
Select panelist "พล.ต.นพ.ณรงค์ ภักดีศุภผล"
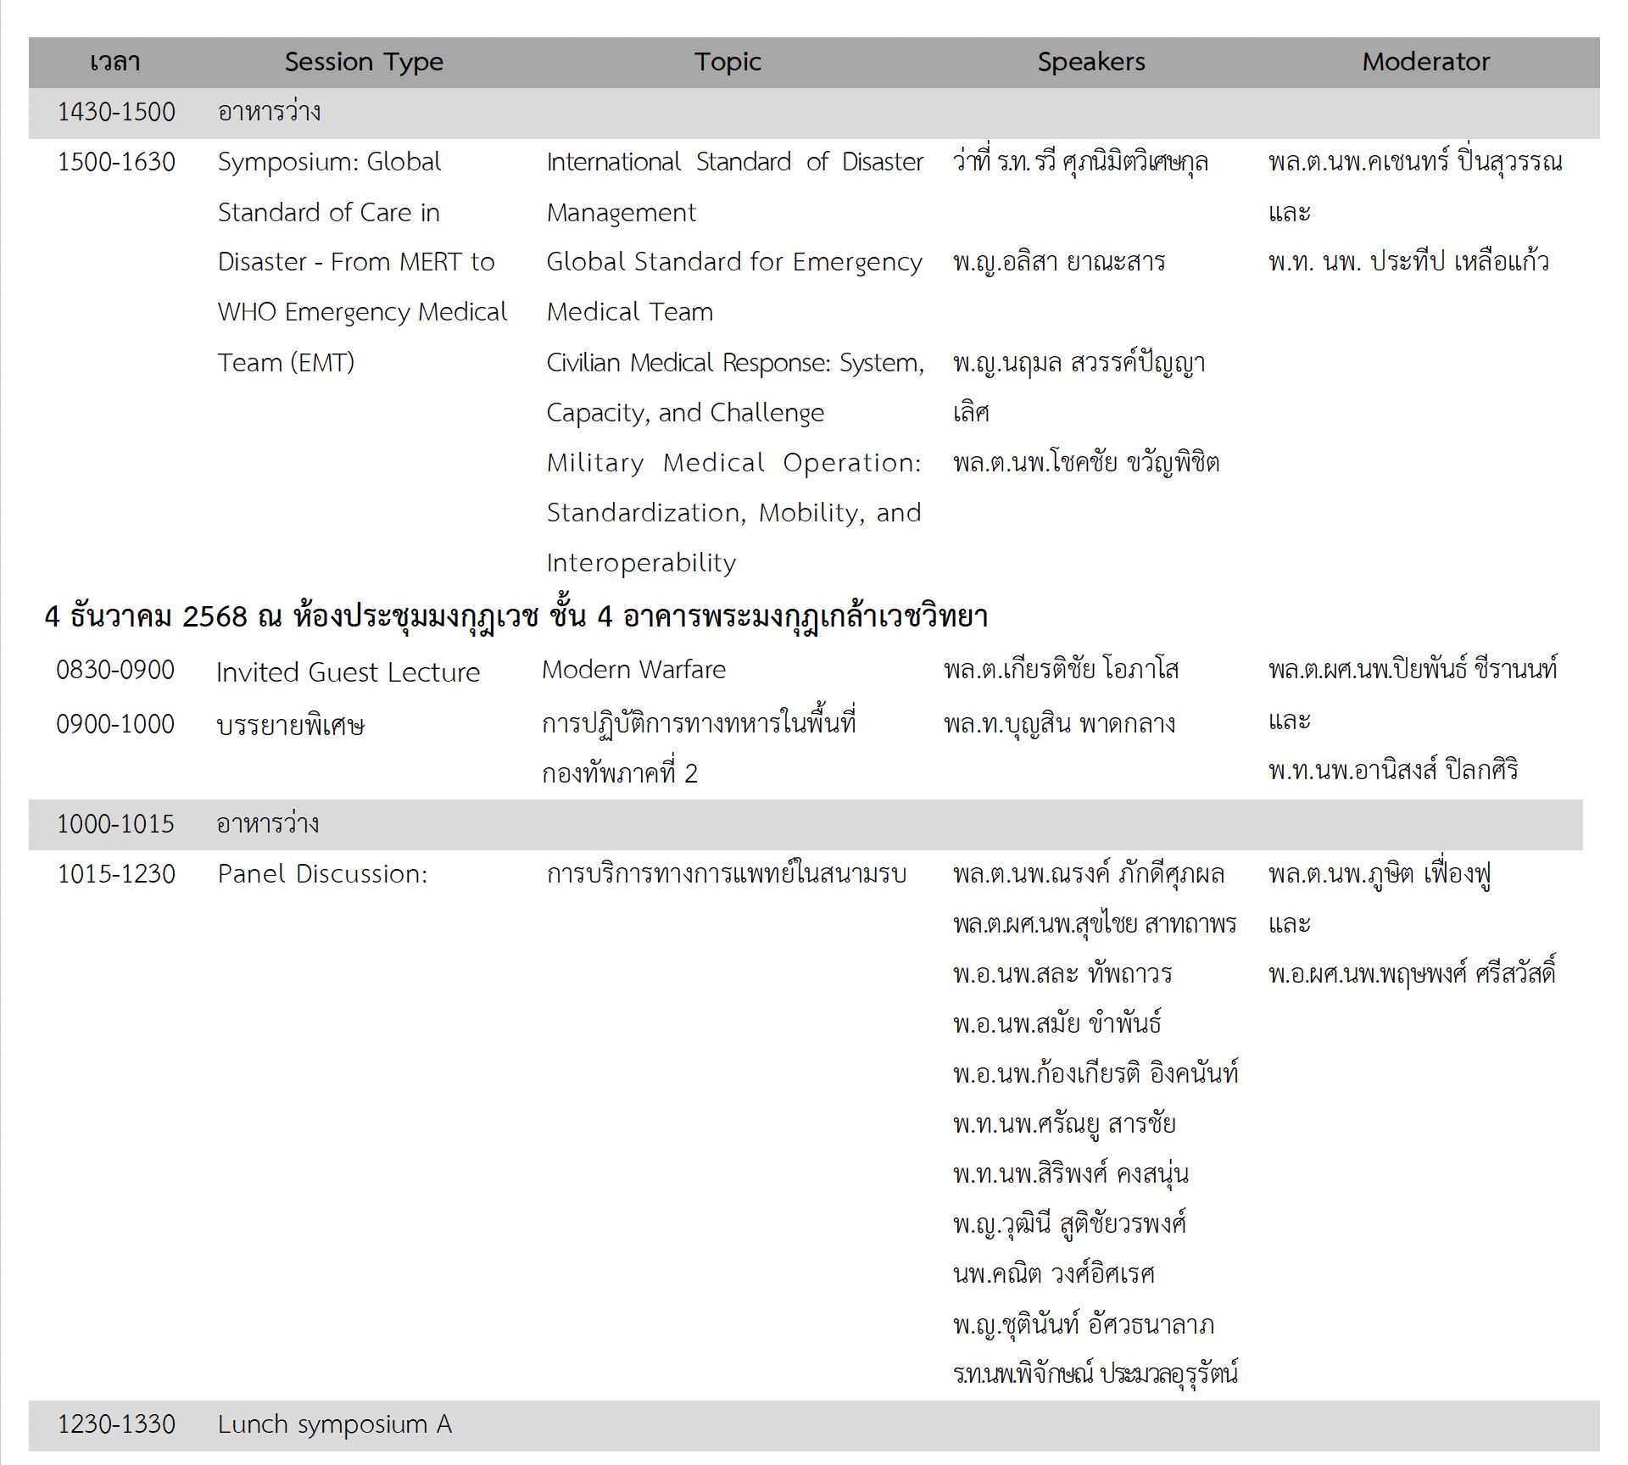pyautogui.click(x=1089, y=874)
